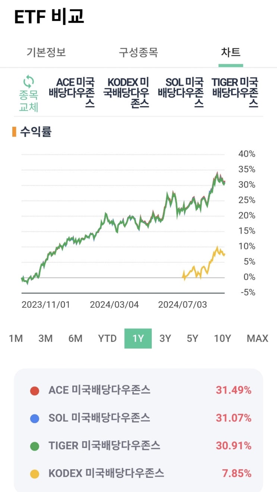Set chart range to MAX
Viewport: 277px width, 492px height.
pos(257,338)
